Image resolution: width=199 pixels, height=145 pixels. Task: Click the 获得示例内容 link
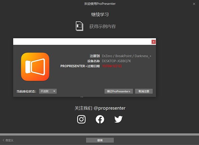[102, 27]
